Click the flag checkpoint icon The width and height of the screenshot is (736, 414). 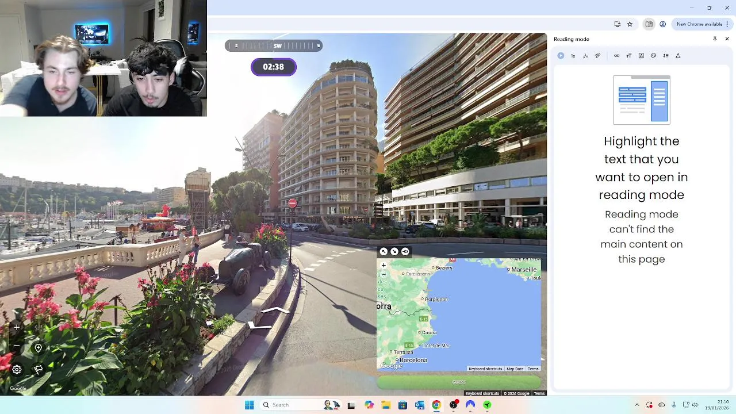[39, 370]
